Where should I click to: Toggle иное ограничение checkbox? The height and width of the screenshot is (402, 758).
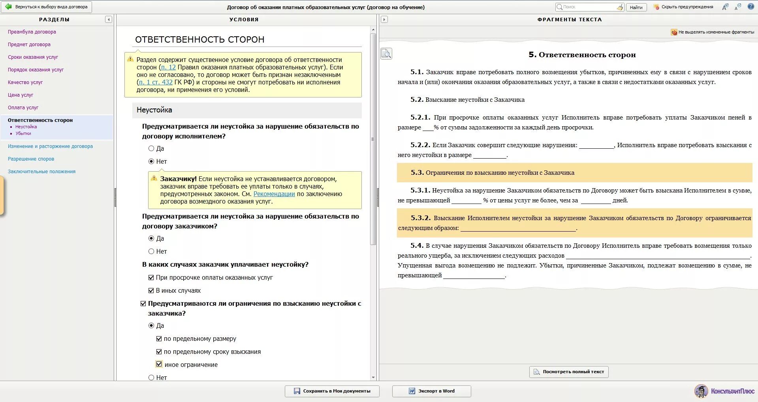pyautogui.click(x=159, y=364)
